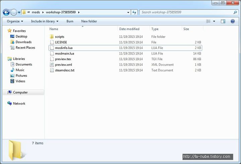
Task: Click the Music note icon
Action: click(12, 70)
